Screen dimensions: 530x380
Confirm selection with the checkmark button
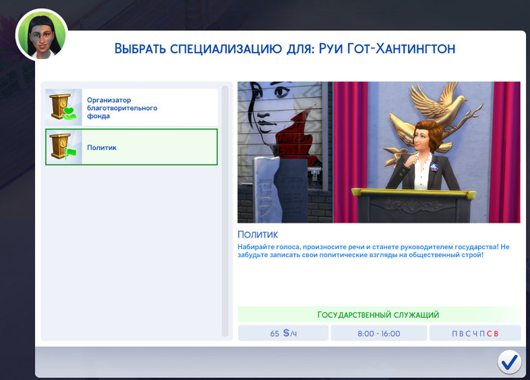coord(509,362)
